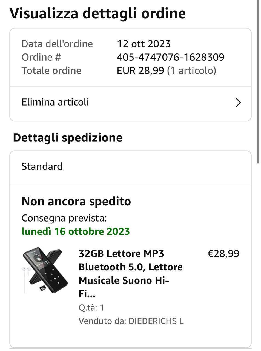Viewport: 261px width, 351px height.
Task: Click the Visualizza dettagli ordine page title
Action: [x=97, y=13]
